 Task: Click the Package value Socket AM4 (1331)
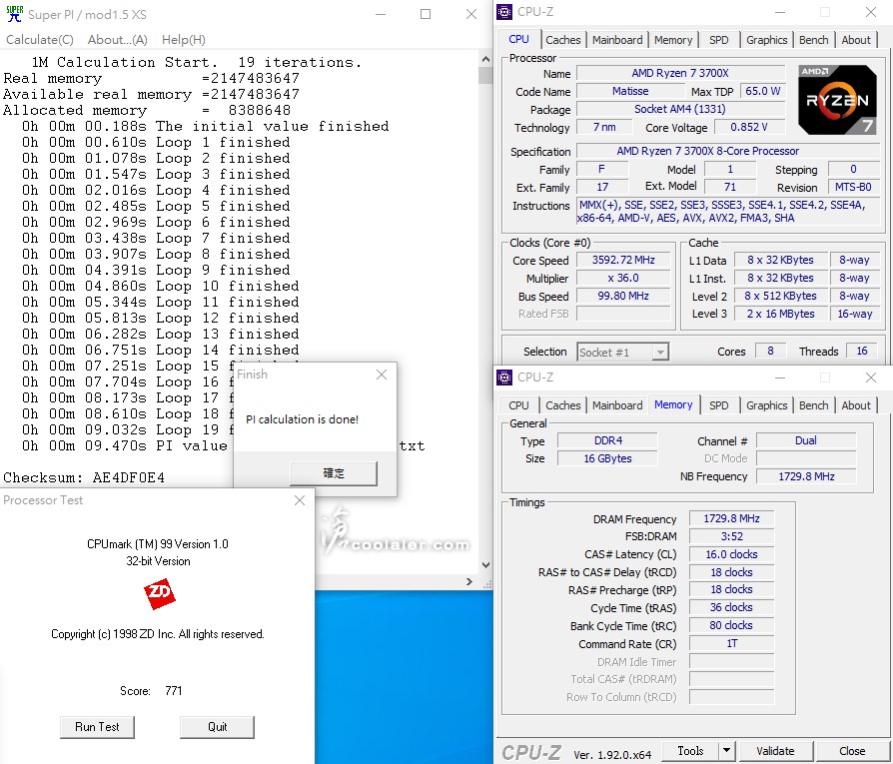(x=680, y=109)
